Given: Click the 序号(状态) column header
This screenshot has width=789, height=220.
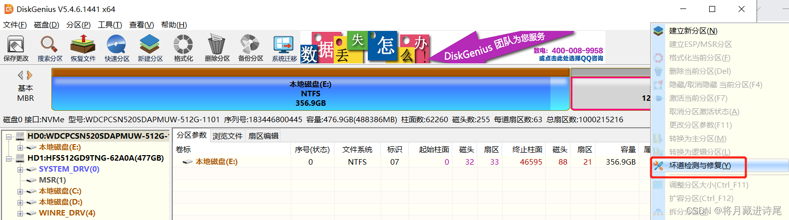Looking at the screenshot, I should click(312, 149).
